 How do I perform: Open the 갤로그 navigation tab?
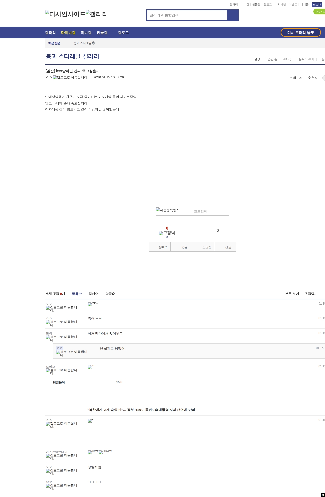(123, 32)
